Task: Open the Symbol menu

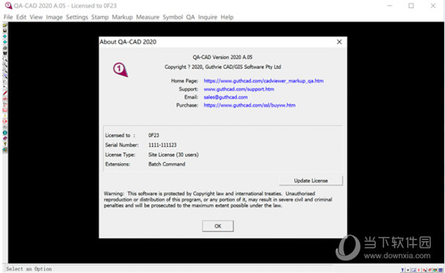Action: click(x=173, y=17)
